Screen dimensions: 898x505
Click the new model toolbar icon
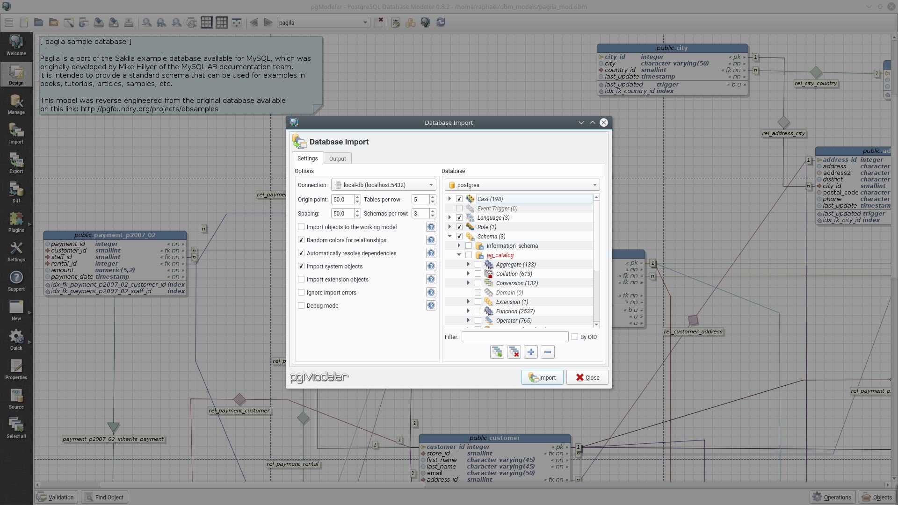coord(24,22)
